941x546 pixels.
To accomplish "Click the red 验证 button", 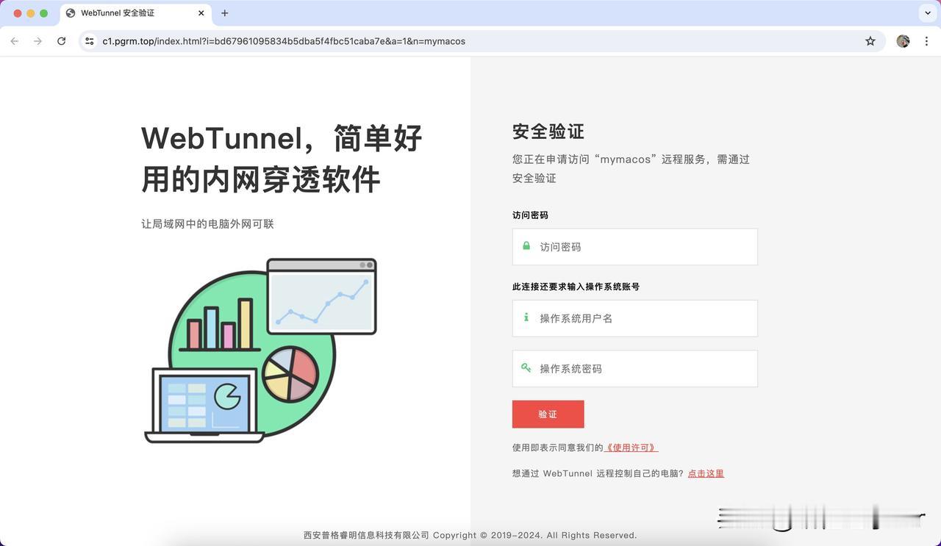I will point(548,414).
